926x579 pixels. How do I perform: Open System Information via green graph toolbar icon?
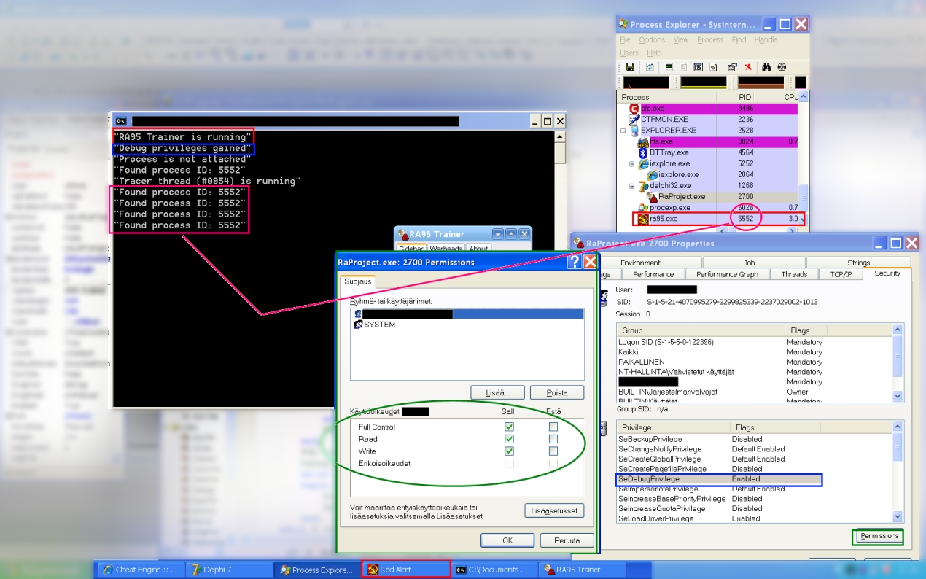(669, 67)
